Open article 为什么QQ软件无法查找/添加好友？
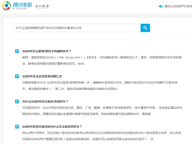Image resolution: width=192 pixels, height=144 pixels. coord(45,101)
